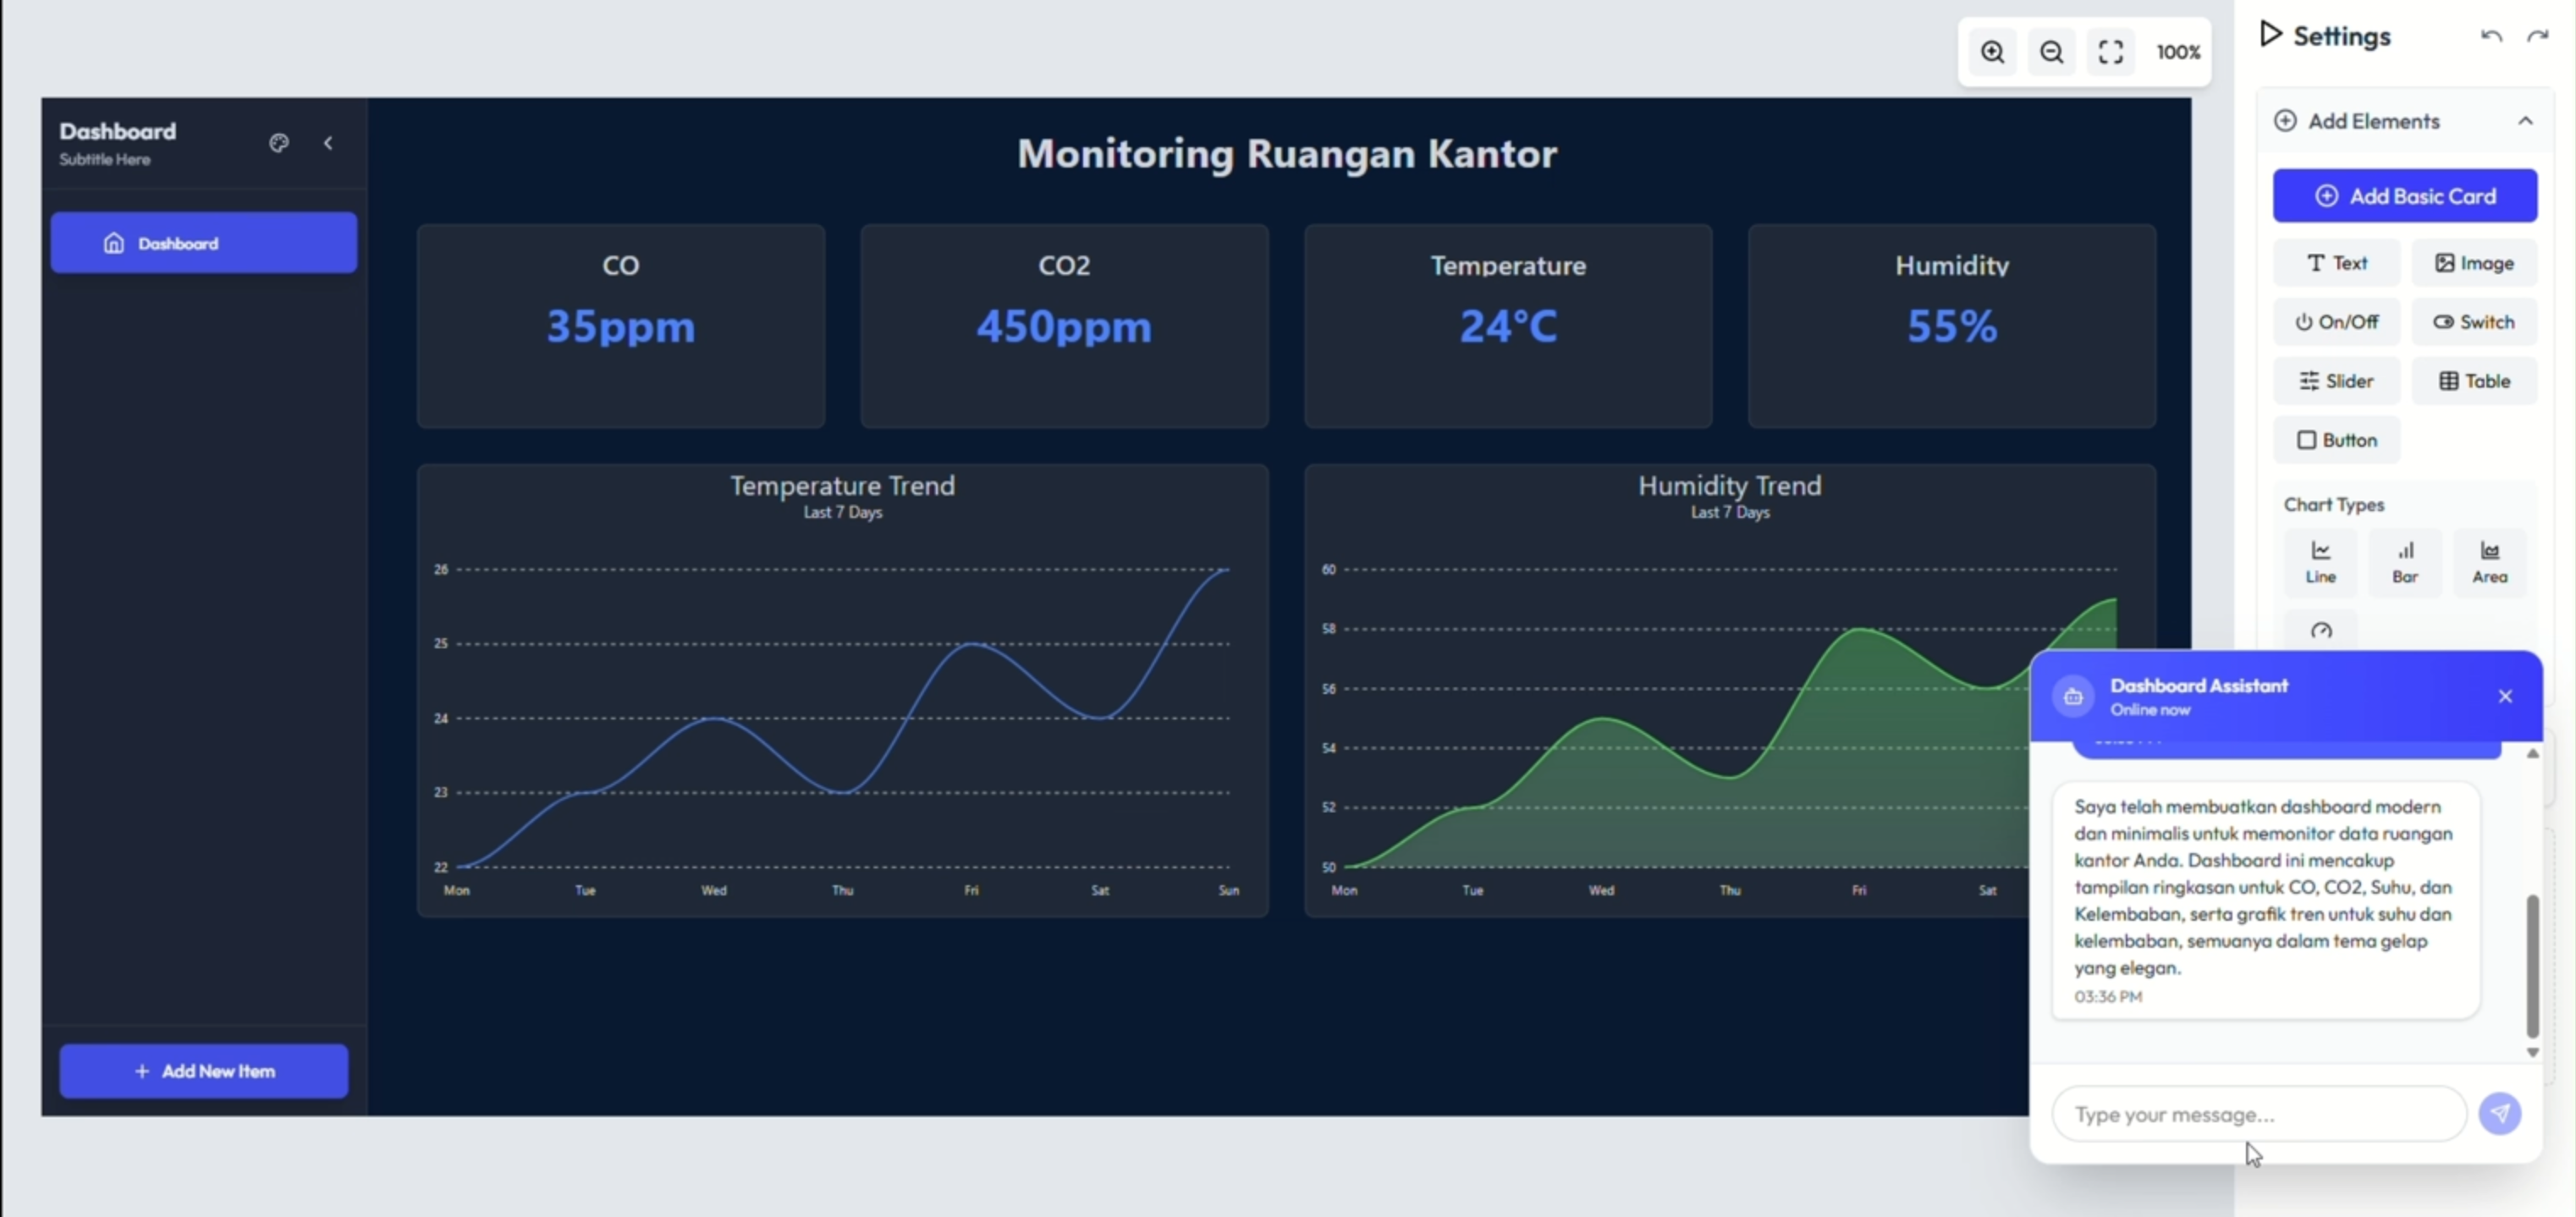
Task: Click the redo arrow icon
Action: pyautogui.click(x=2537, y=36)
